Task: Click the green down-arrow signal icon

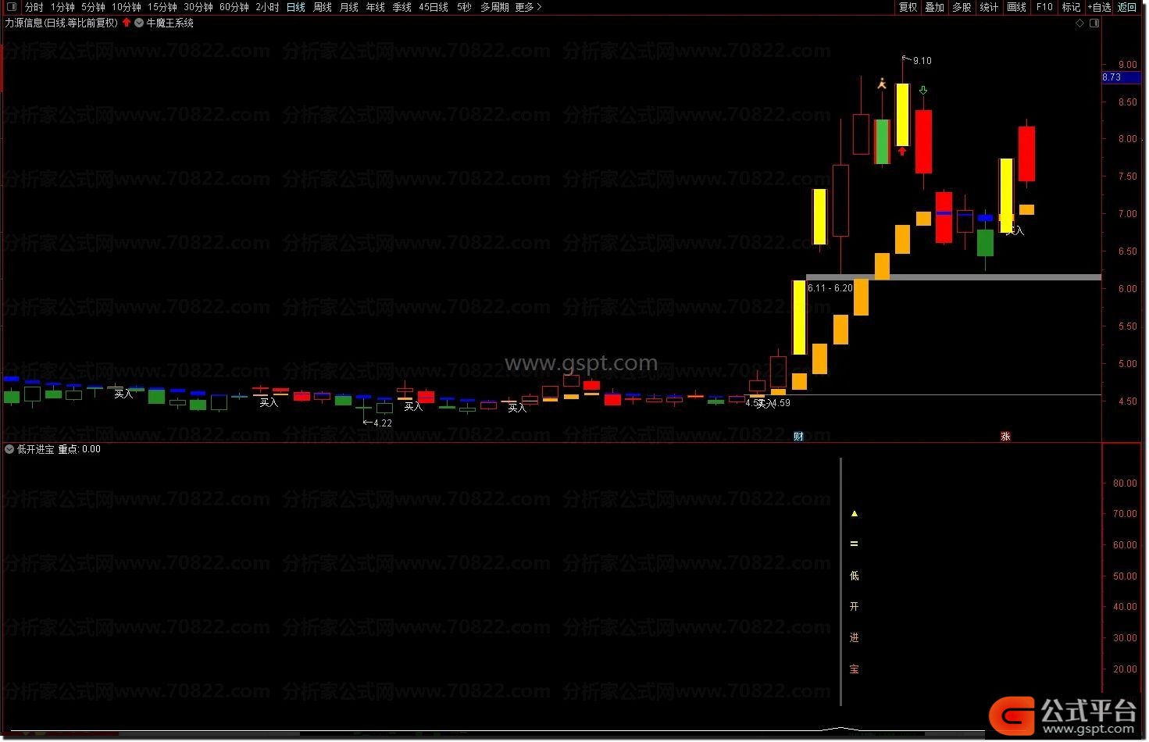Action: pyautogui.click(x=923, y=91)
